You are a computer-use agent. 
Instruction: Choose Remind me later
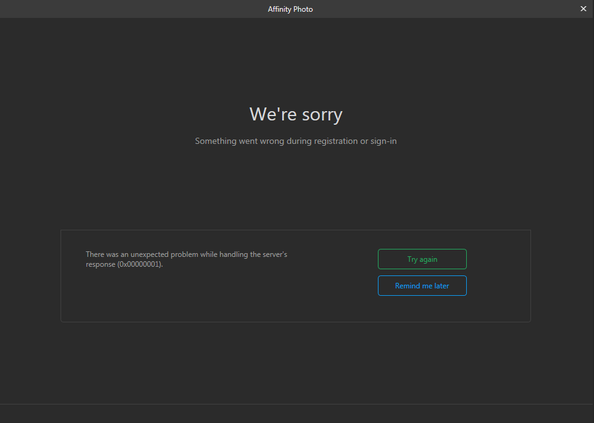(422, 285)
